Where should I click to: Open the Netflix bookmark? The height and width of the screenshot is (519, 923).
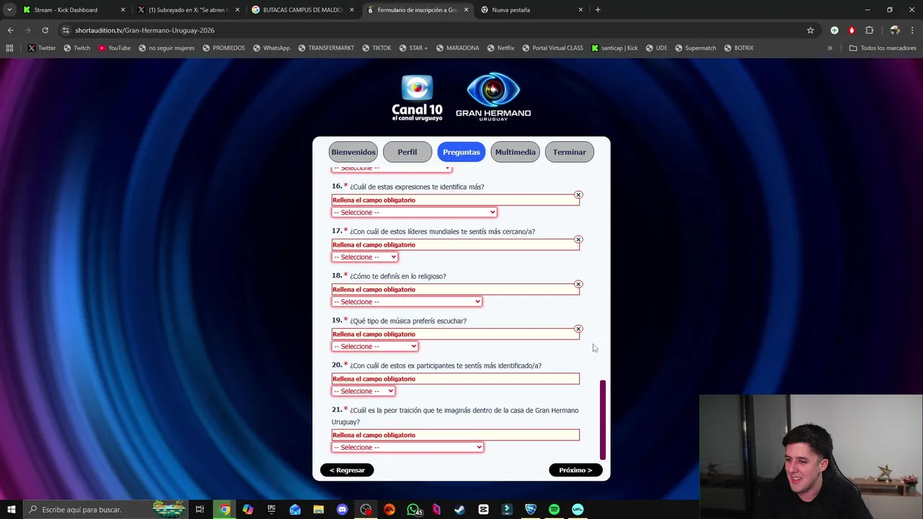click(500, 48)
